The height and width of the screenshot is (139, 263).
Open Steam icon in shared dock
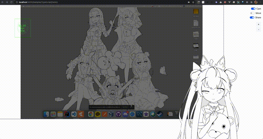(160, 114)
